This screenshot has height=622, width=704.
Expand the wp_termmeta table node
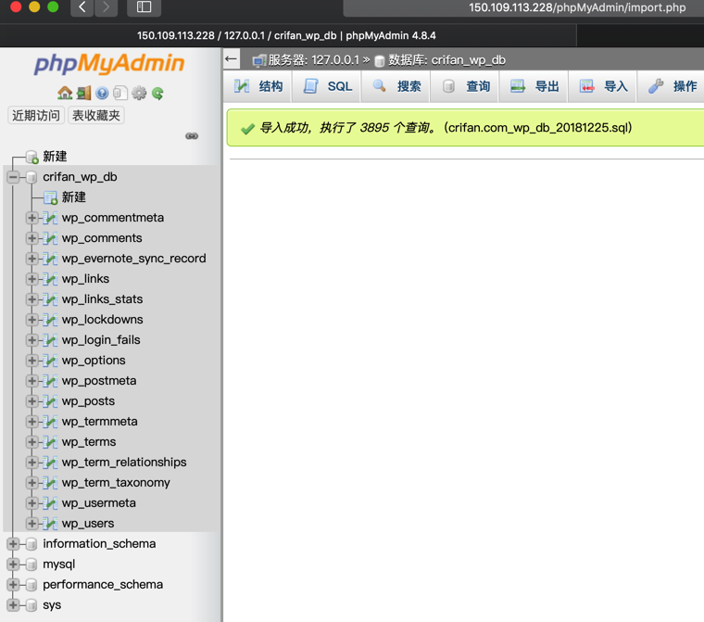pos(31,422)
